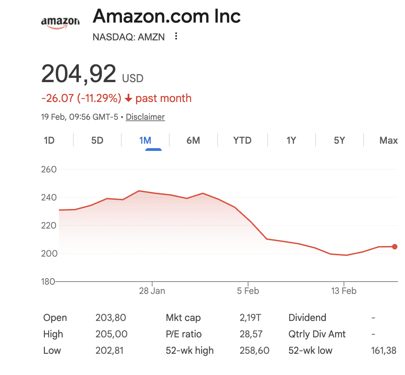The width and height of the screenshot is (405, 375).
Task: View the Max range chart
Action: (x=388, y=141)
